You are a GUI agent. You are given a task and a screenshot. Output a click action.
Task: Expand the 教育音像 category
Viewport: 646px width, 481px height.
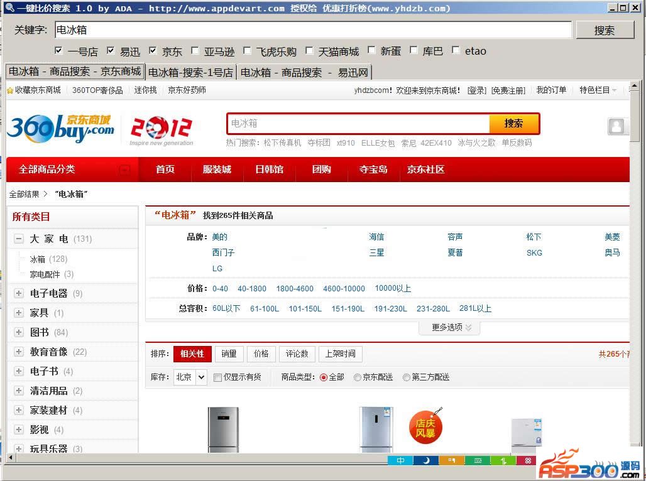[19, 352]
